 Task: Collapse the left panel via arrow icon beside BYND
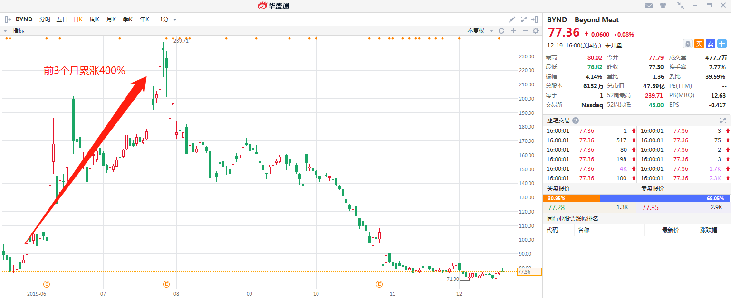8,19
